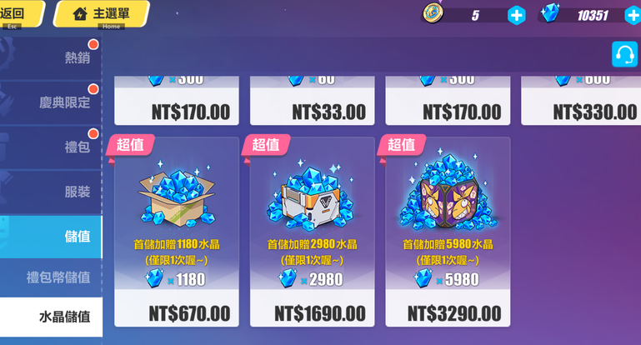Open the 慶典限定 festival limited tab

51,102
